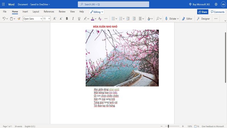Click the Search box
This screenshot has height=128, width=227.
(113, 4)
